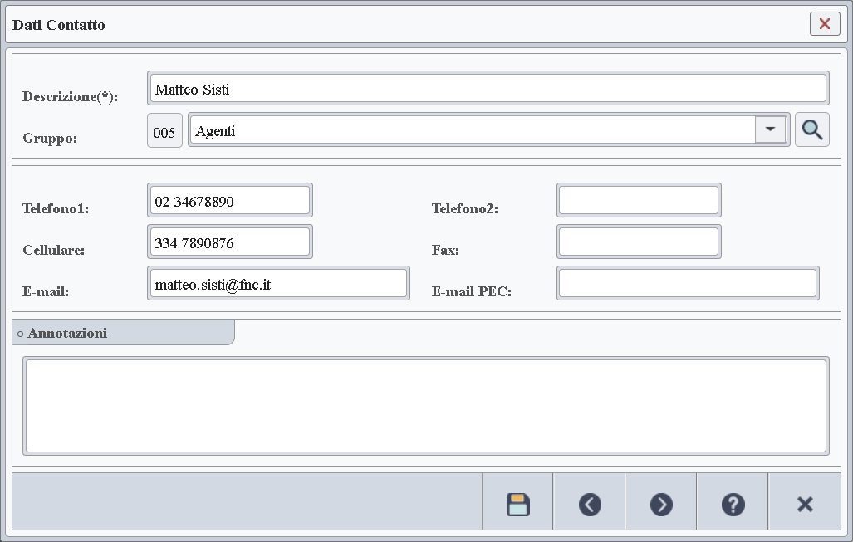Go to previous contact with left arrow

pos(590,504)
